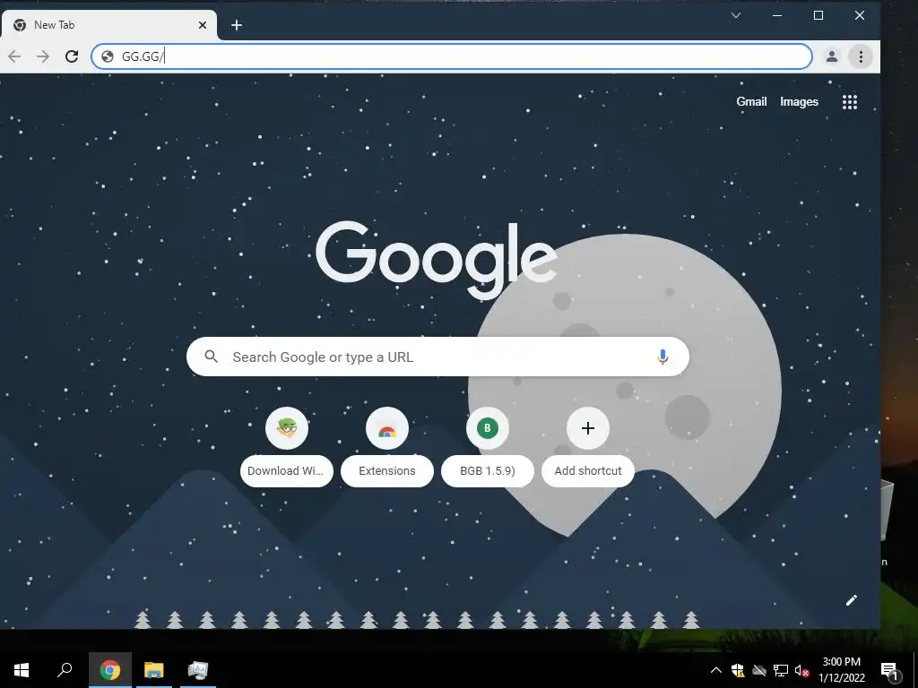Open the Google apps grid
918x688 pixels.
(x=850, y=102)
